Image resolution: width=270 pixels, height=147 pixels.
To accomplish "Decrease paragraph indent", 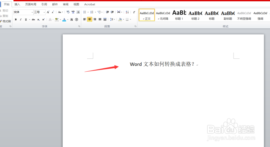I will 107,12.
